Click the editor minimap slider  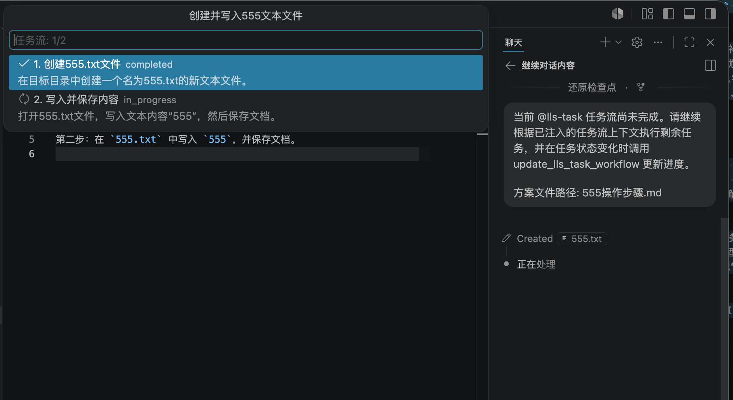(482, 134)
